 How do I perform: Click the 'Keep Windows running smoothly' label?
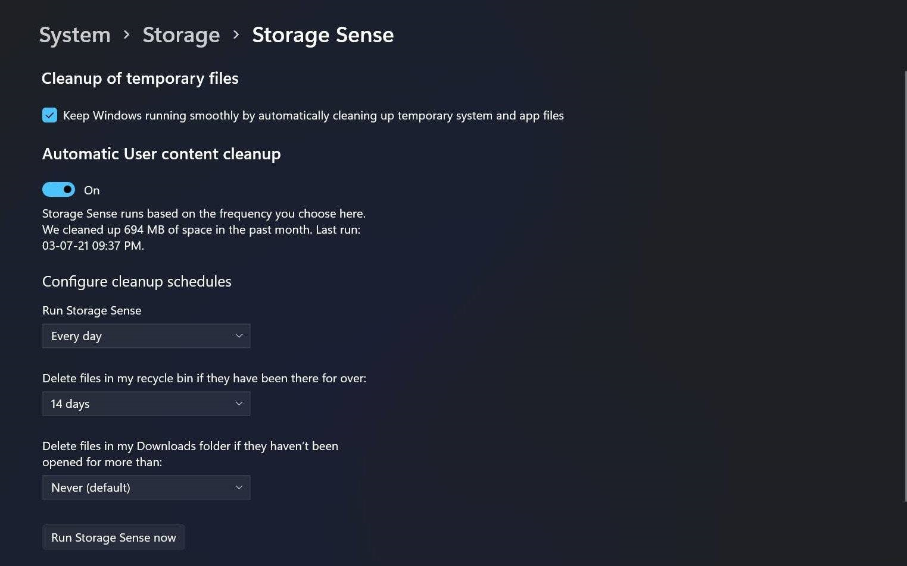[x=313, y=115]
